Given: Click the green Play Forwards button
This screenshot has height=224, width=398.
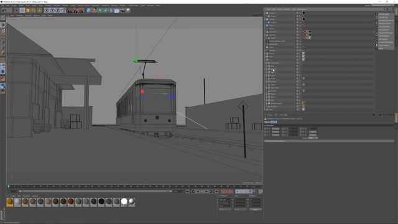Looking at the screenshot, I should point(201,192).
